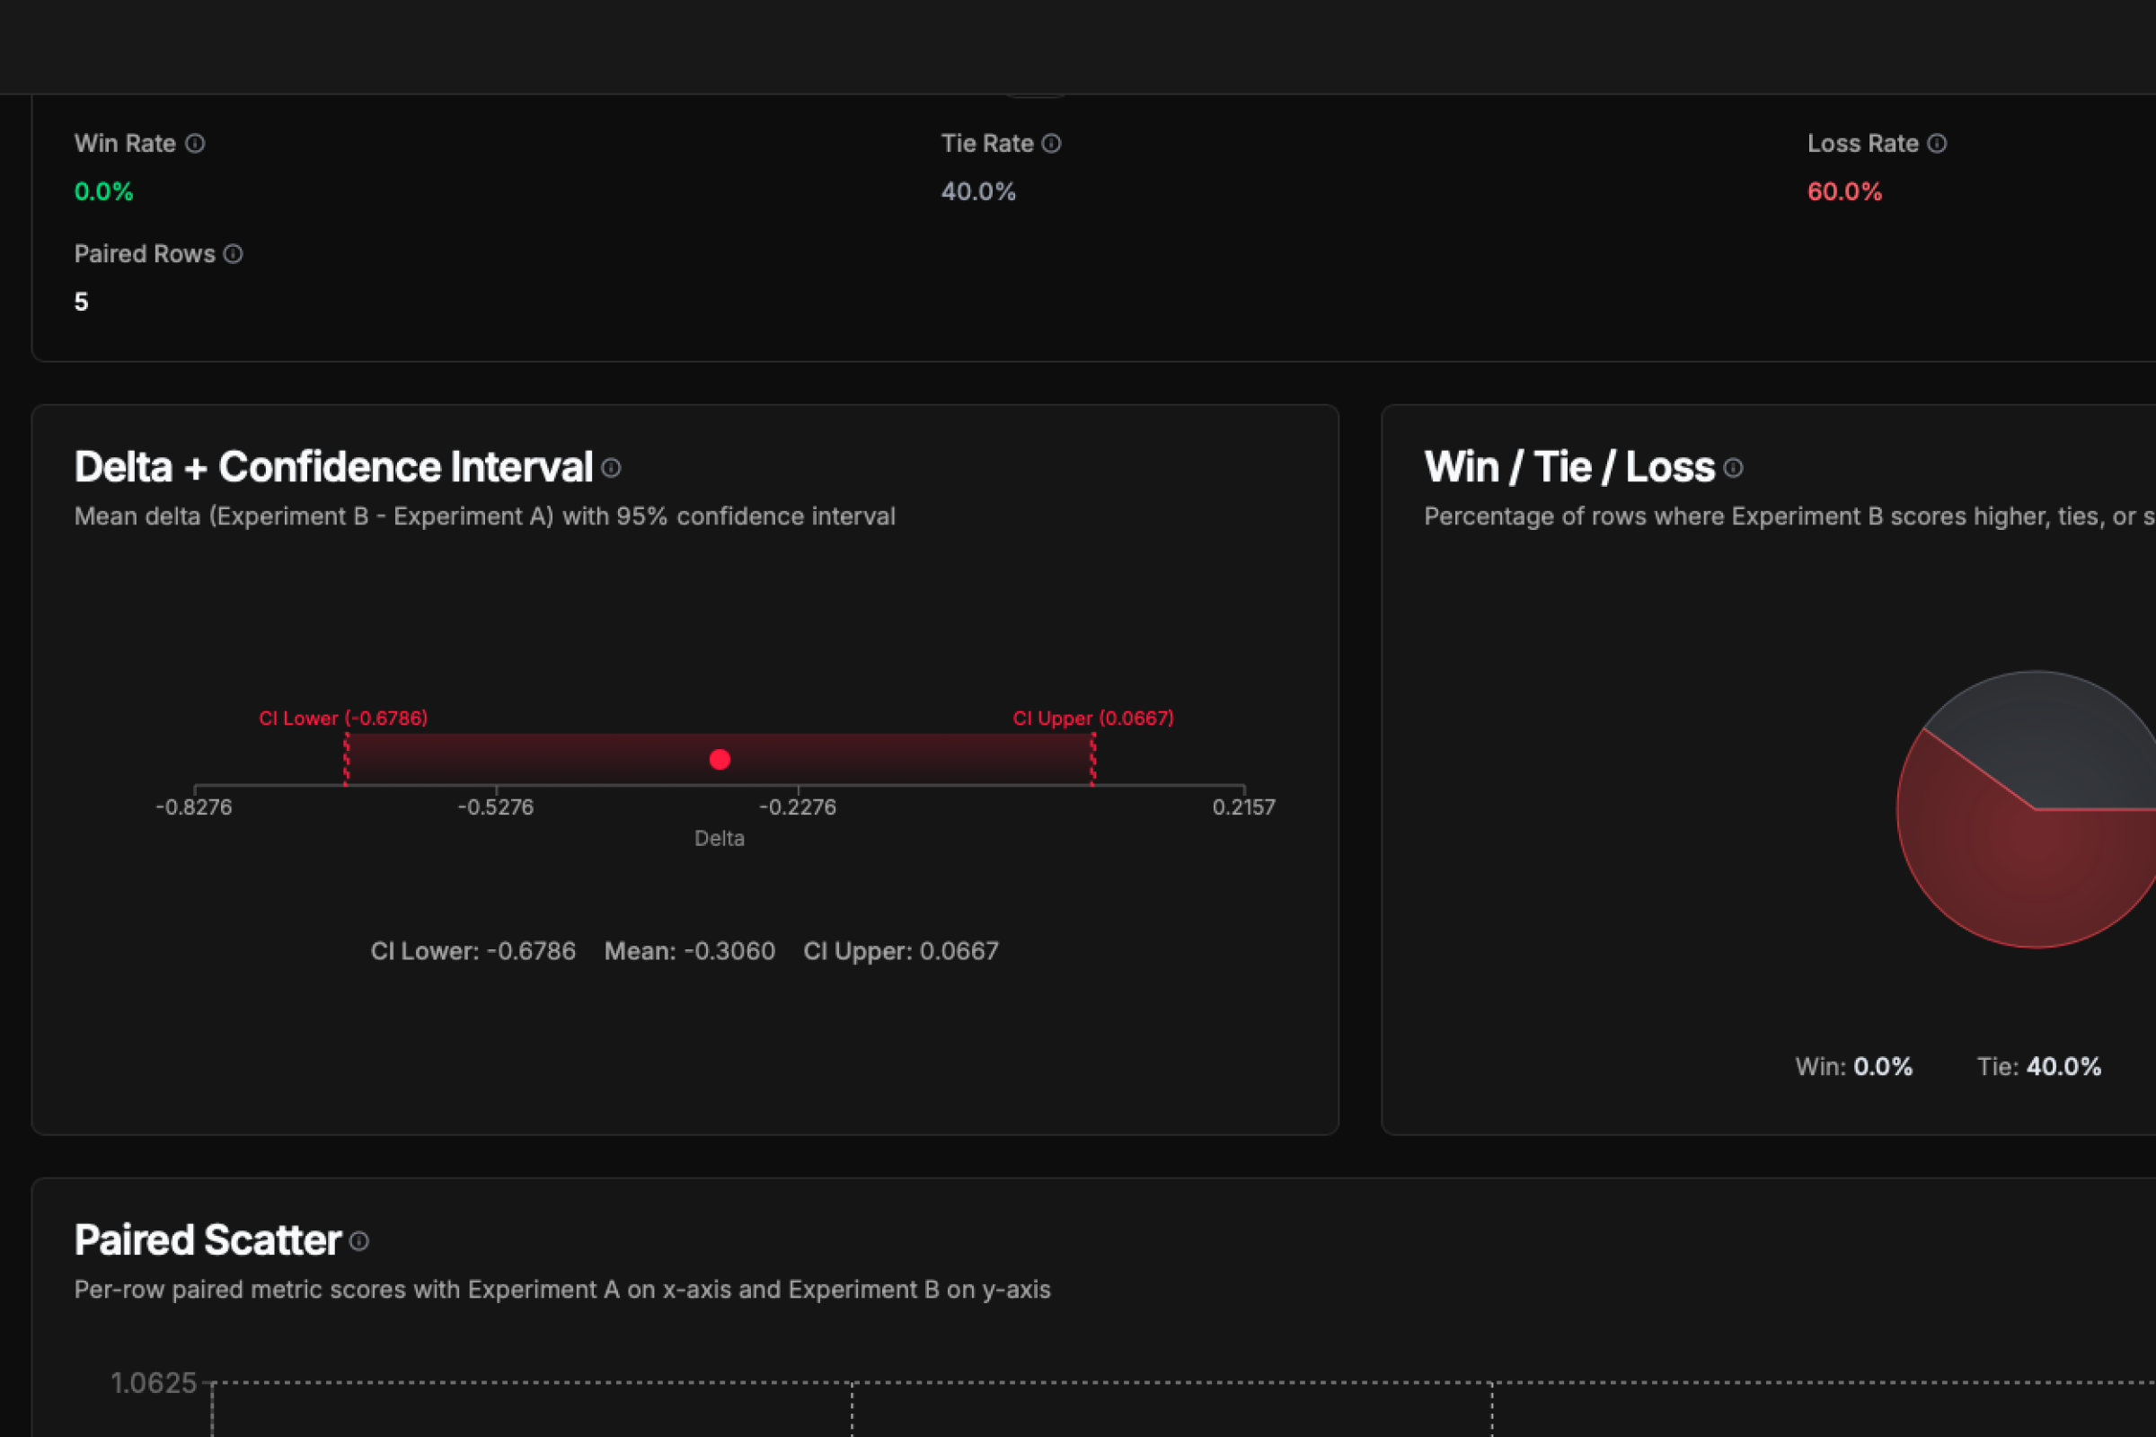This screenshot has height=1437, width=2156.
Task: Click the Tie: 40.0% legend entry
Action: pos(2038,1067)
